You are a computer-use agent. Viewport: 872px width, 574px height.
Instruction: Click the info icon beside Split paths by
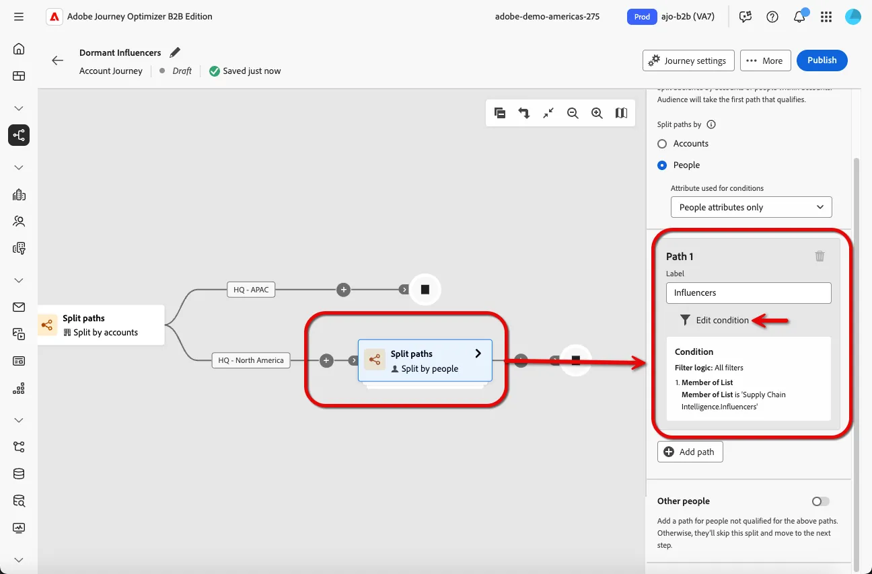tap(711, 124)
